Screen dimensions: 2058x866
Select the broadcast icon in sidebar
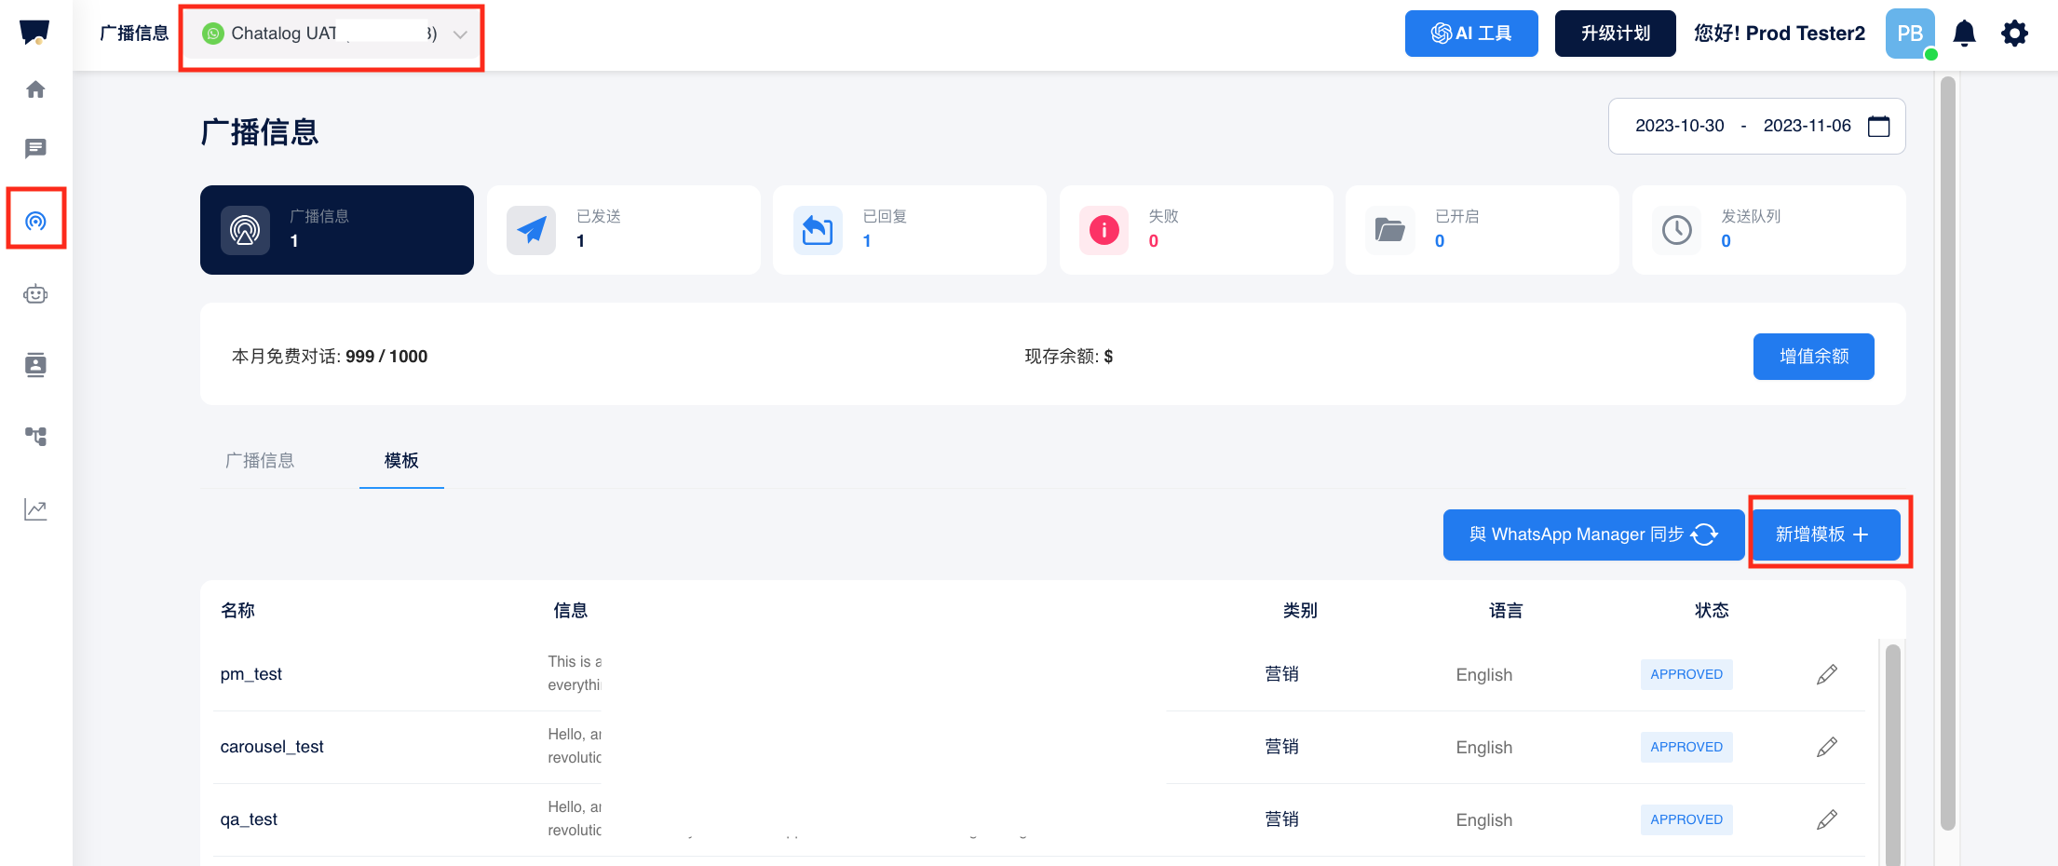point(35,221)
